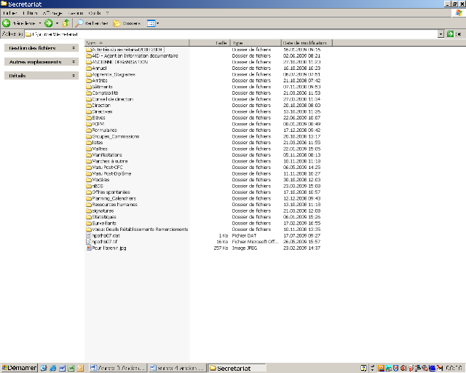Launch Internet Explorer from quick launch
This screenshot has height=373, width=466.
53,368
